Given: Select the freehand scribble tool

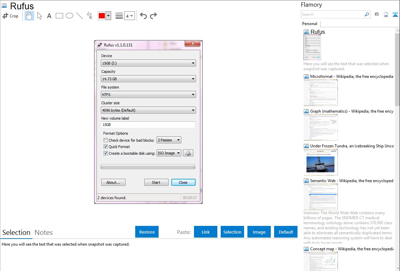Looking at the screenshot, I should click(x=89, y=16).
